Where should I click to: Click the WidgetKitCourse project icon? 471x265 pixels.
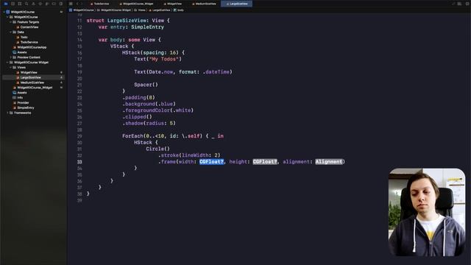point(8,12)
